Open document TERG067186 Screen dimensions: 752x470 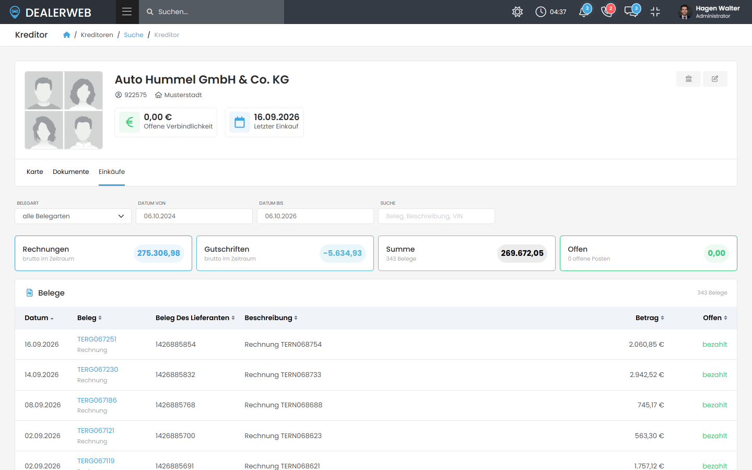(97, 401)
